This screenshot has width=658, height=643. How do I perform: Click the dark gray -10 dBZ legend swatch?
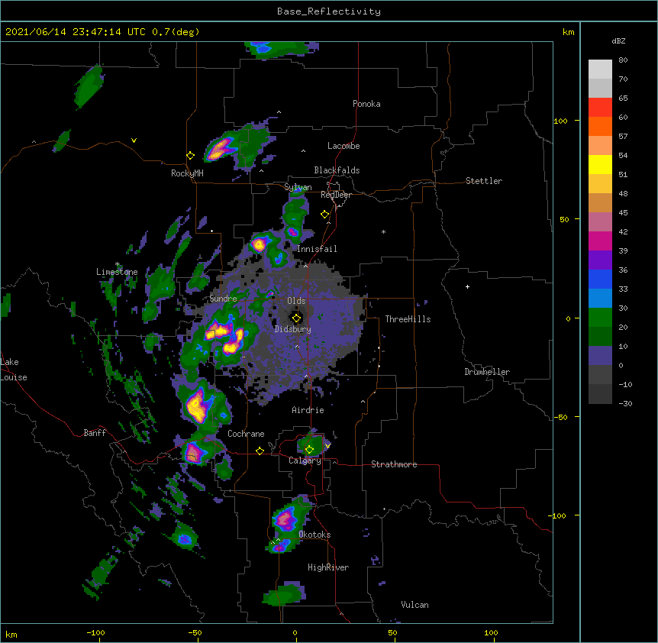tap(600, 394)
